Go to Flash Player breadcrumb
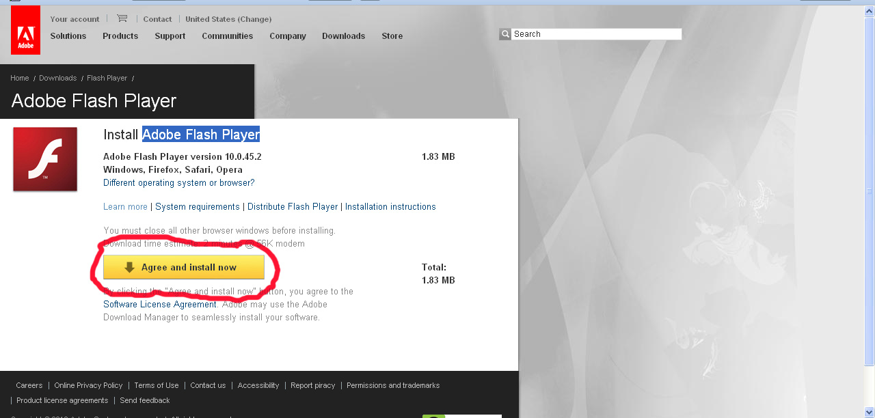875x418 pixels. (107, 79)
